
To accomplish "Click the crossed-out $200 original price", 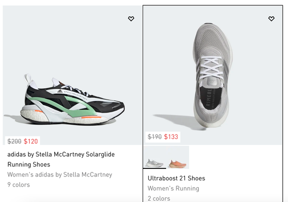I will point(14,141).
